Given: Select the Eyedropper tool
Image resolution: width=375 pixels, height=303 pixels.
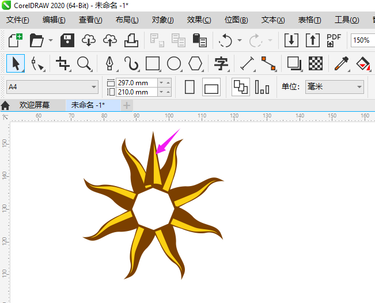Looking at the screenshot, I should click(x=342, y=63).
